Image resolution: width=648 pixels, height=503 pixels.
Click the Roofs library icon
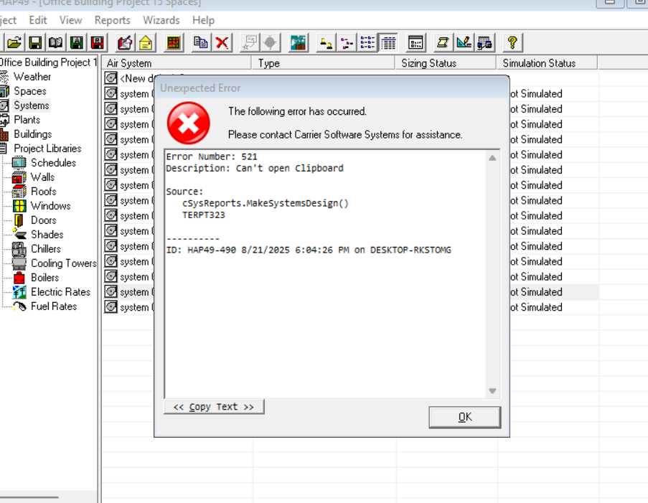19,192
